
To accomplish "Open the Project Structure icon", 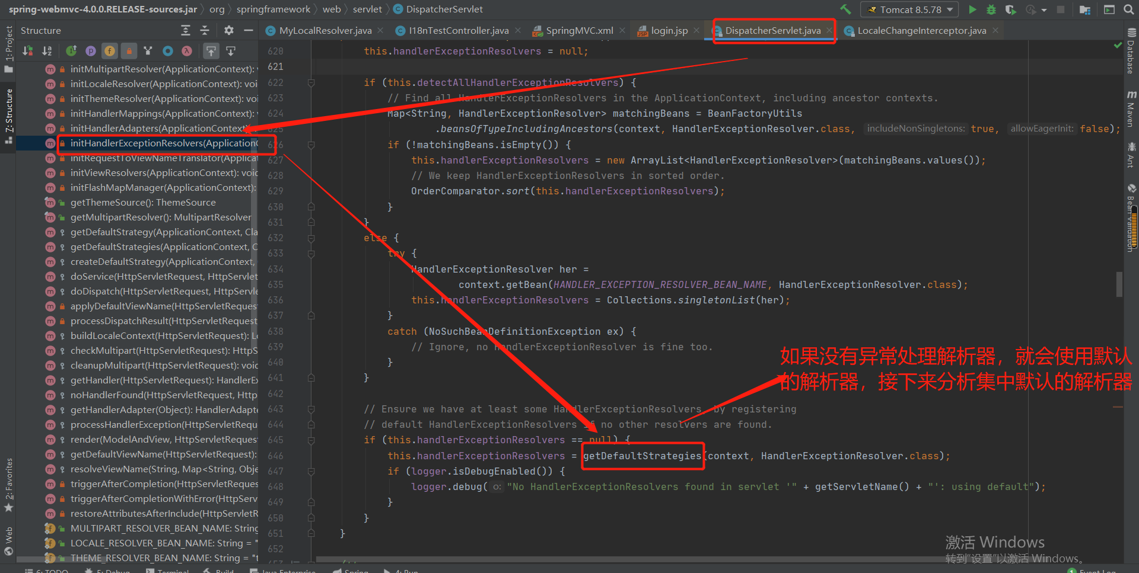I will pos(1085,9).
